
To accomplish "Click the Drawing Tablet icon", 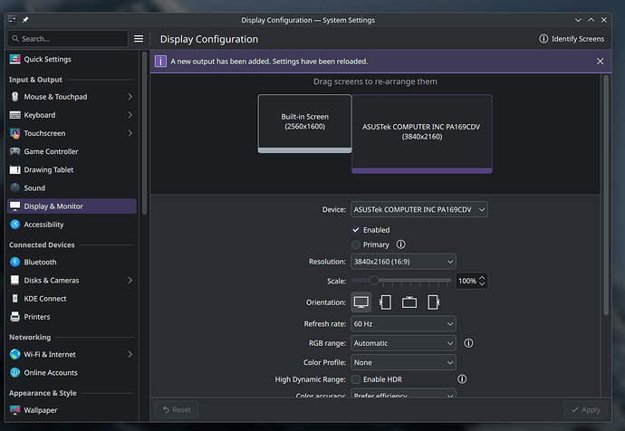I will 14,169.
